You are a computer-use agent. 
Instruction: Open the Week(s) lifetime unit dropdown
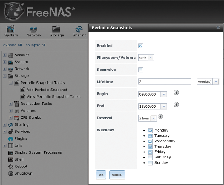(x=208, y=82)
